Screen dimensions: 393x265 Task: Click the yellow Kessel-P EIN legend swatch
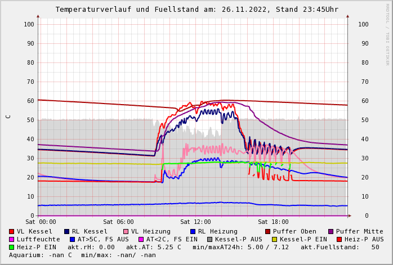275,240
